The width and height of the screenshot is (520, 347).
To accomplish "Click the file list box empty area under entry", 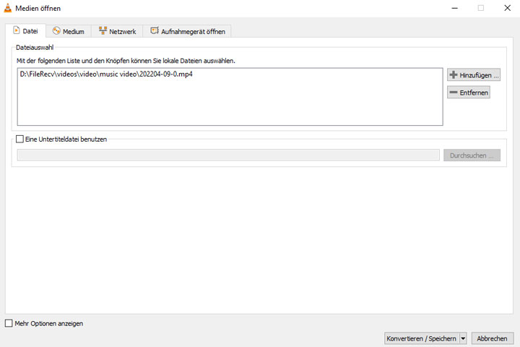I will (x=230, y=103).
